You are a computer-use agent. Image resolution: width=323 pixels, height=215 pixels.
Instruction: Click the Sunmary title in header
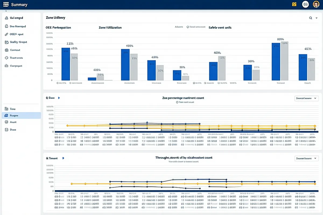tap(19, 5)
